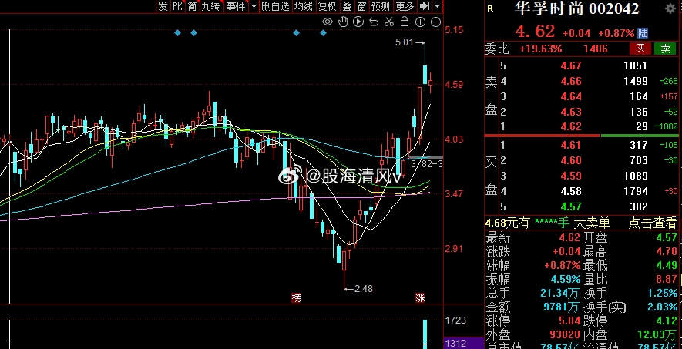
Task: Toggle the 九转 indicator
Action: coord(210,6)
